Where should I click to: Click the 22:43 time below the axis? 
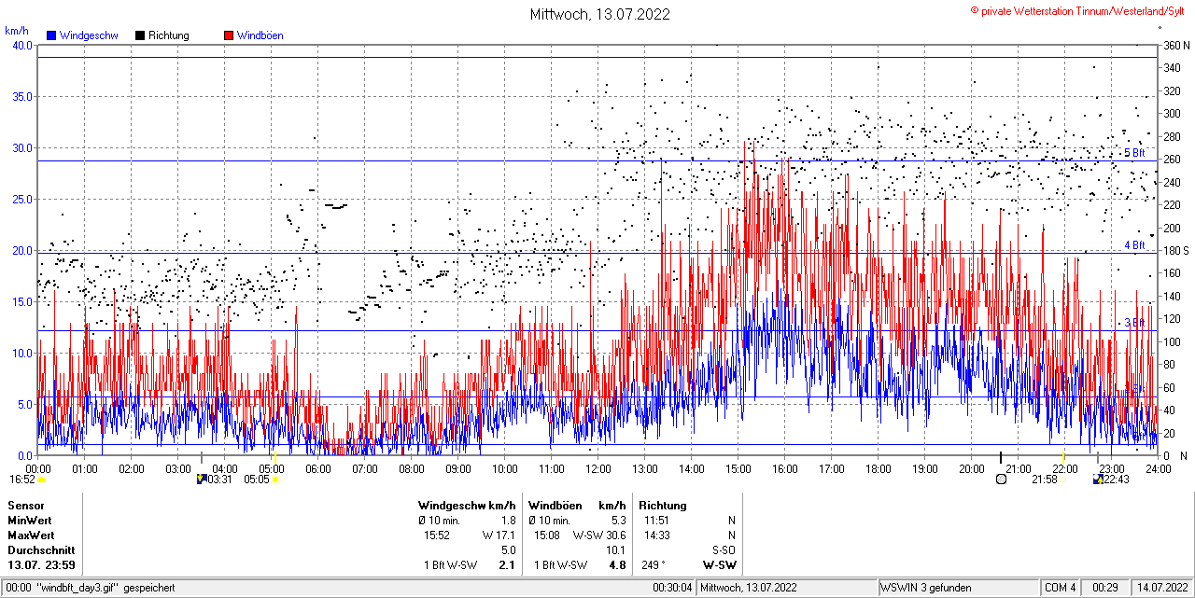(1118, 480)
